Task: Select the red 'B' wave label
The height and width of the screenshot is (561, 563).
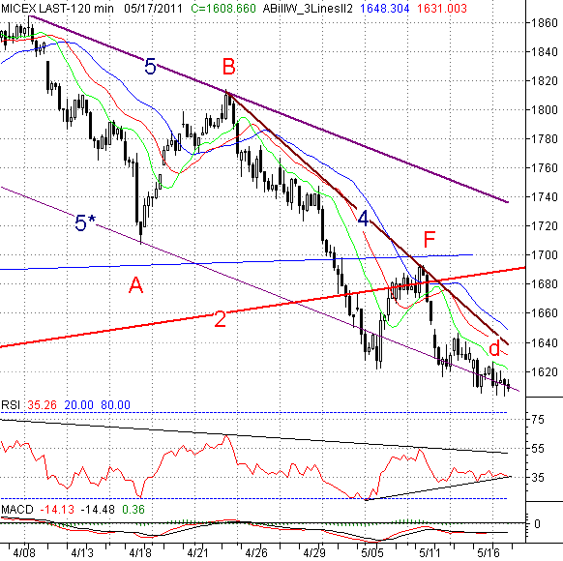Action: (228, 67)
